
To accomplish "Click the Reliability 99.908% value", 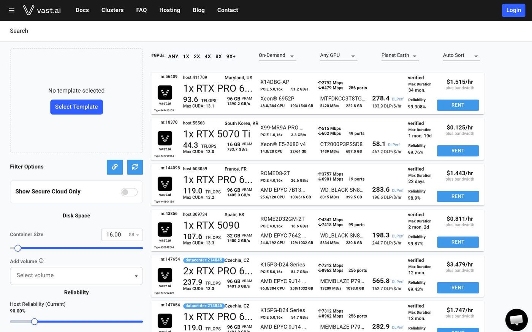I will 417,107.
